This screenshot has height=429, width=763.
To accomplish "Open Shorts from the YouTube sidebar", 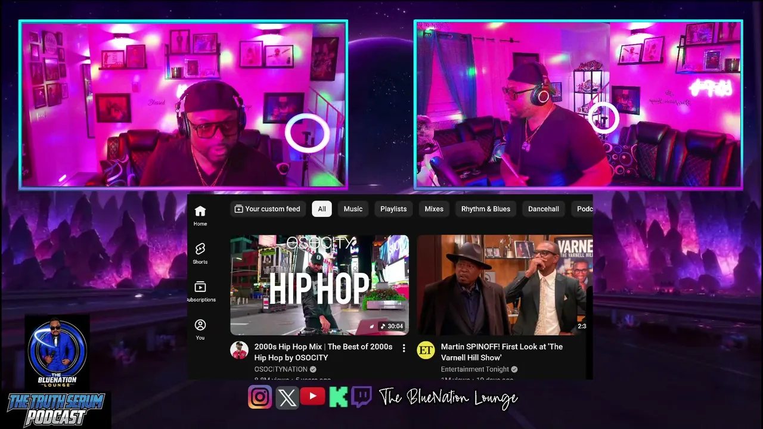I will pyautogui.click(x=200, y=253).
